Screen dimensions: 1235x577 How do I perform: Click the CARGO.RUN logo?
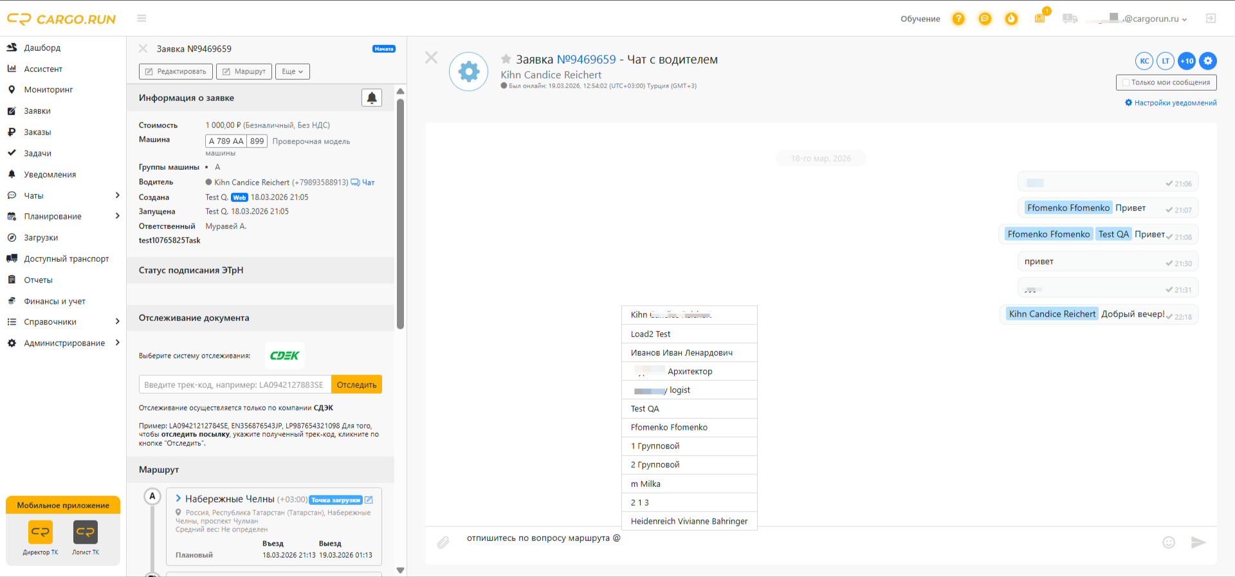click(62, 19)
